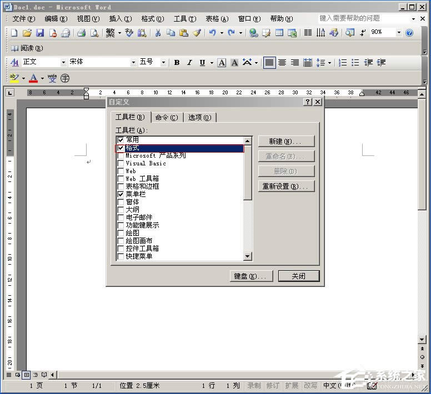This screenshot has width=431, height=394.
Task: Center-align text using toolbar icon
Action: 282,63
